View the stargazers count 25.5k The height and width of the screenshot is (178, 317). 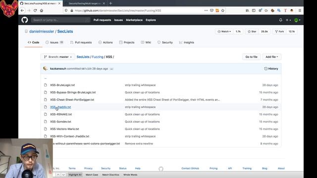[x=264, y=32]
